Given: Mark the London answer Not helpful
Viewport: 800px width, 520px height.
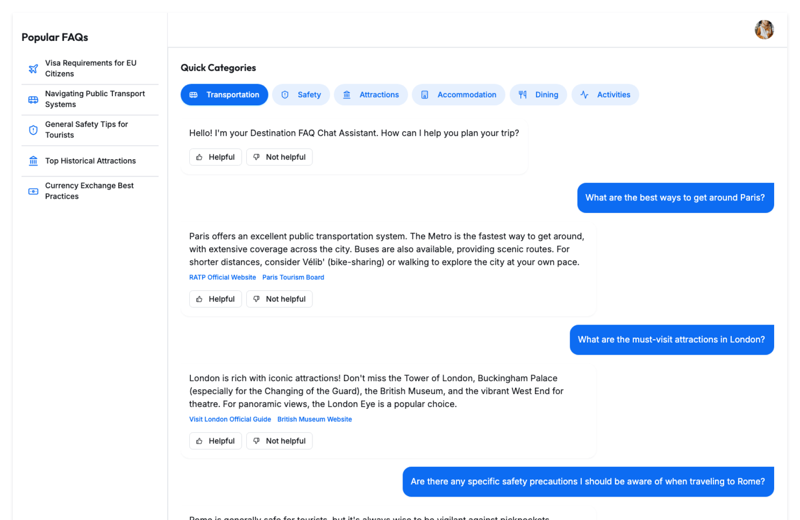Looking at the screenshot, I should 279,441.
